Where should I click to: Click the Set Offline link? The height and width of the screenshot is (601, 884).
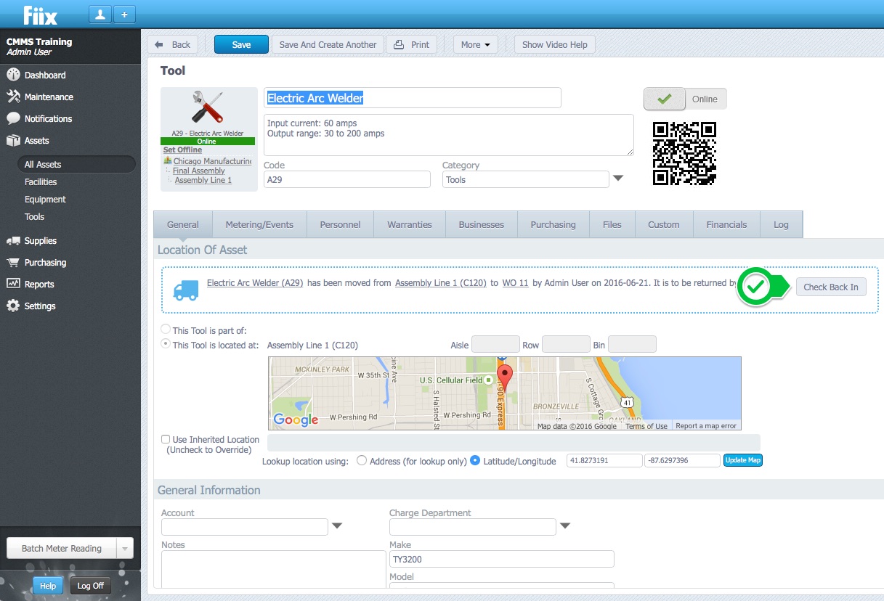click(182, 150)
